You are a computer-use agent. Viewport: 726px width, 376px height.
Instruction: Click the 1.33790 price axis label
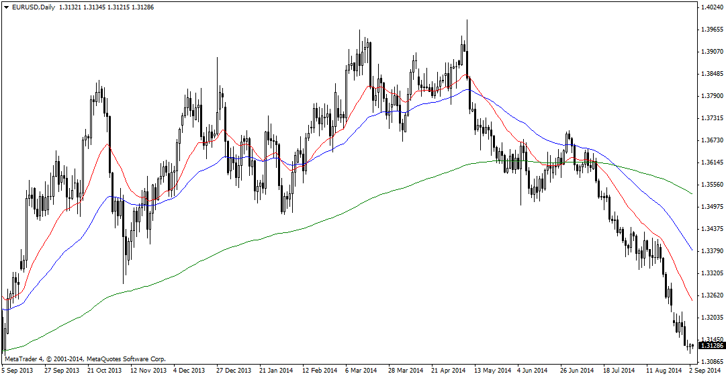(711, 251)
